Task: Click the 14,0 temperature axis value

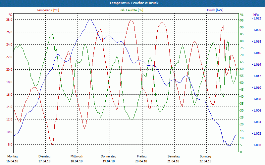Action: [9, 107]
